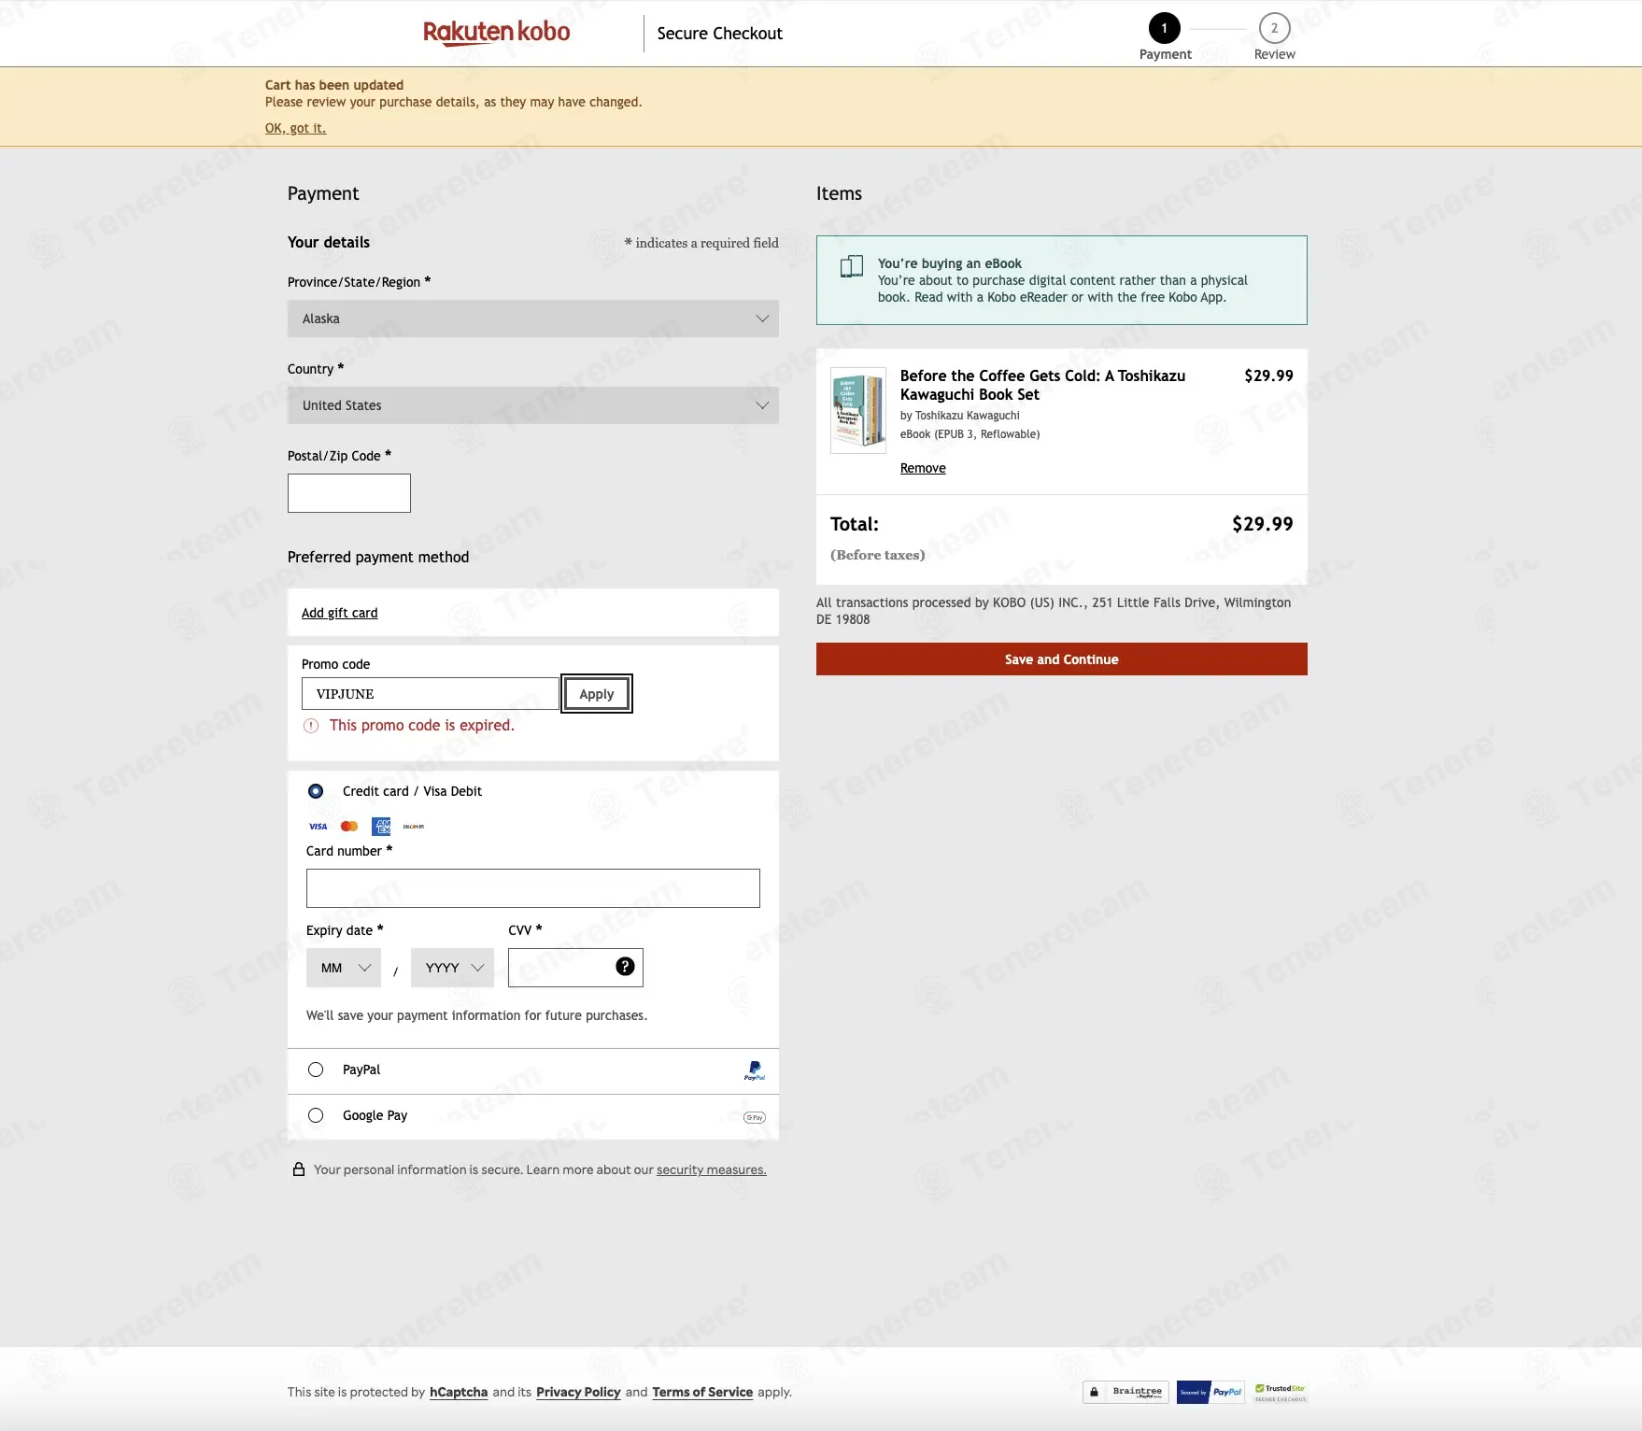This screenshot has height=1431, width=1642.
Task: Click the Discover card logo
Action: tap(414, 827)
